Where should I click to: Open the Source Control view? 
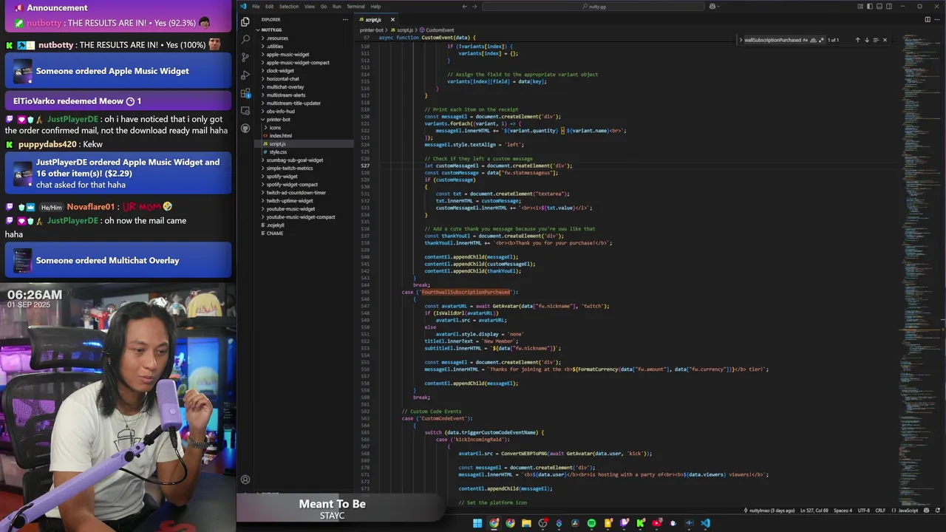(245, 57)
